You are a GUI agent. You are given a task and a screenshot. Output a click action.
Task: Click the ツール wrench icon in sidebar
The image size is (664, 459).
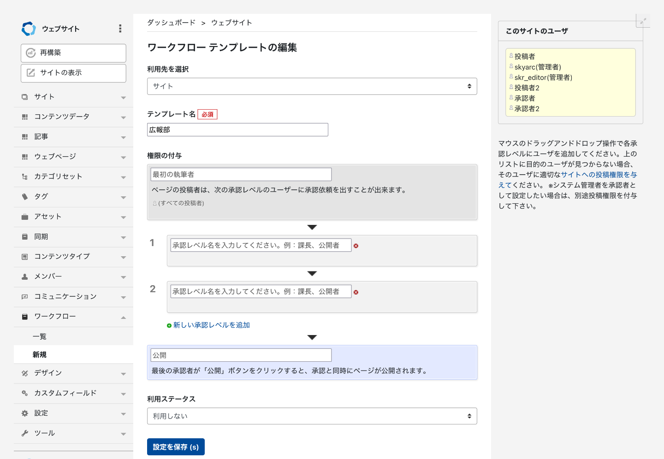(x=25, y=433)
